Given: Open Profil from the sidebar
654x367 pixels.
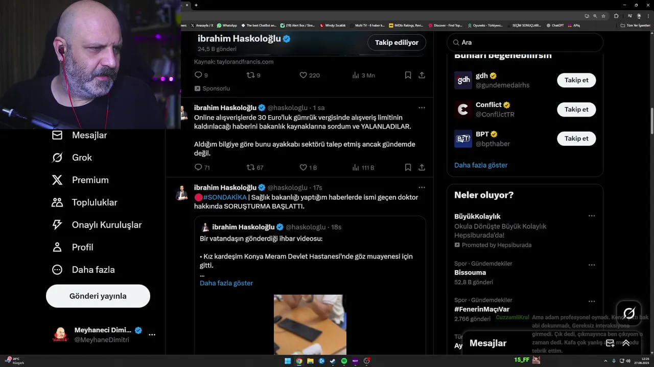Looking at the screenshot, I should point(72,247).
